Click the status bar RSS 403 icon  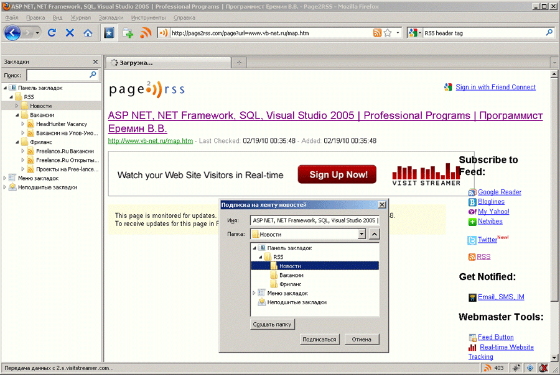click(487, 368)
